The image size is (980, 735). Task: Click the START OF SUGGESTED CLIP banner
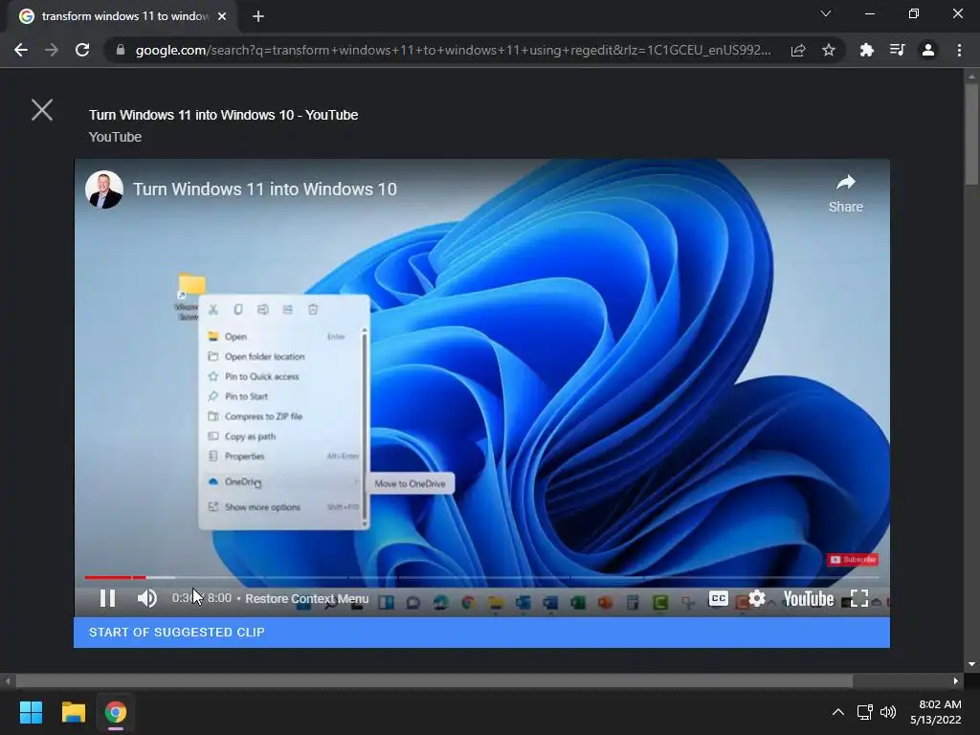coord(481,633)
